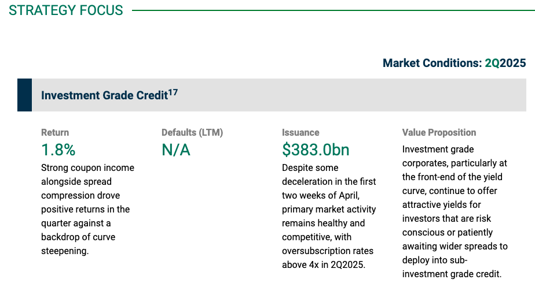Select the 1.8% return value
Viewport: 535px width, 302px height.
(x=58, y=150)
